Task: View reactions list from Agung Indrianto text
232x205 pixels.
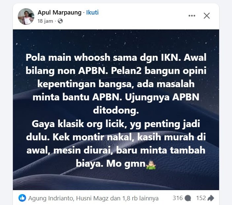Action: click(x=50, y=198)
